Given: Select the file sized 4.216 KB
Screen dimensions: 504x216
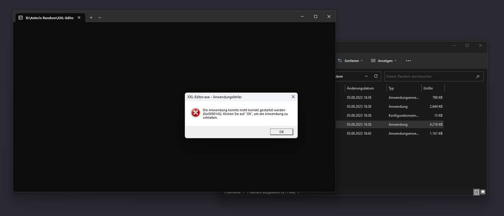Looking at the screenshot, I should [x=390, y=124].
